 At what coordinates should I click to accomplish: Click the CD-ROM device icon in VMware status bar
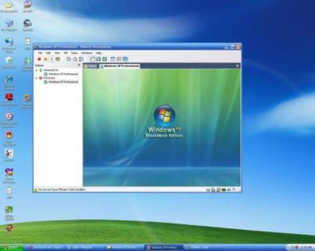click(x=213, y=190)
